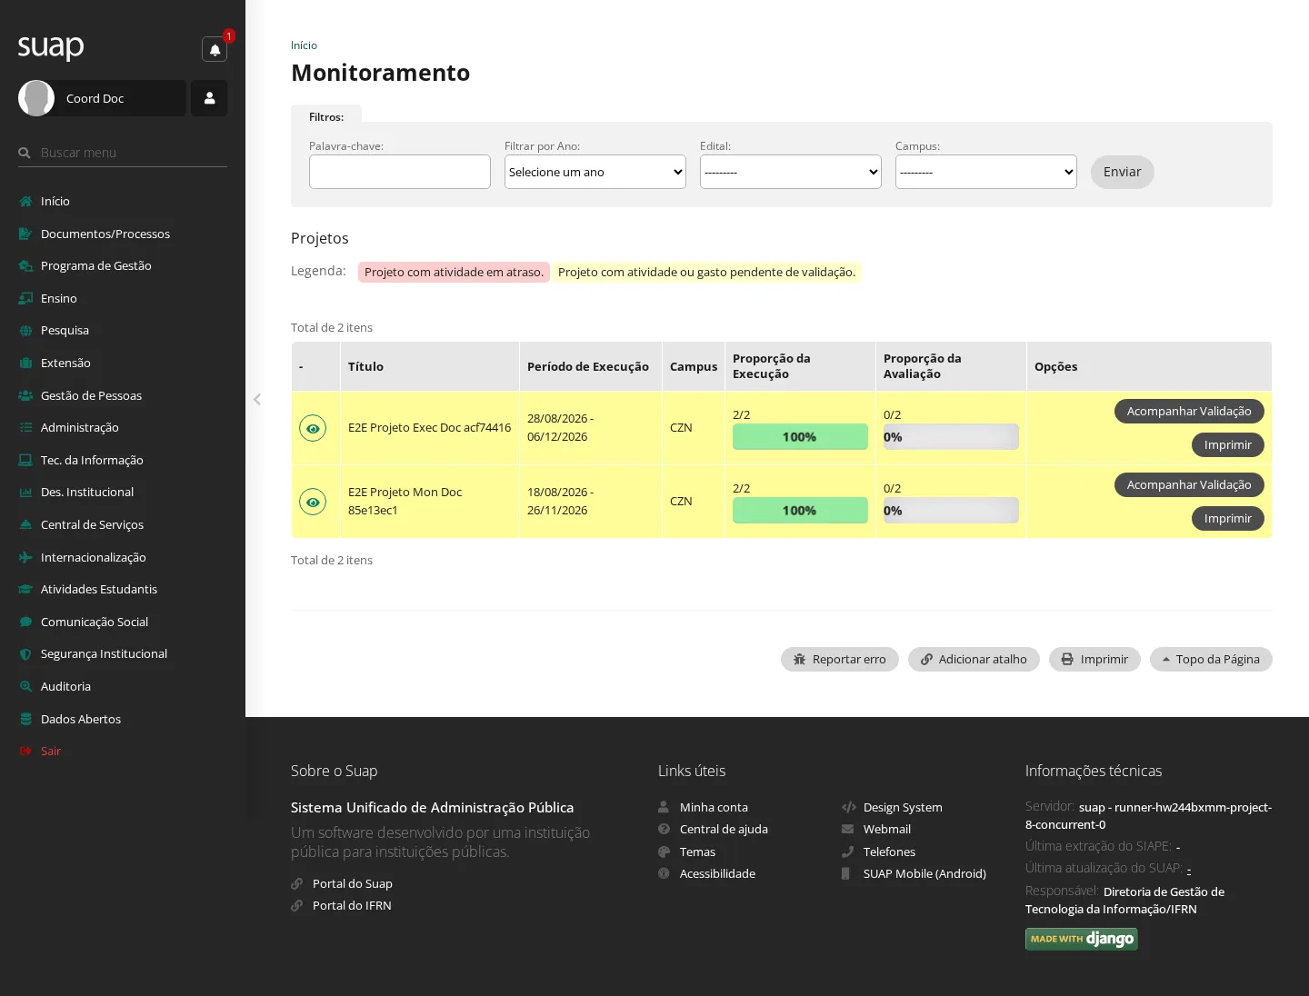
Task: Open the Campus filter dropdown
Action: tap(986, 172)
